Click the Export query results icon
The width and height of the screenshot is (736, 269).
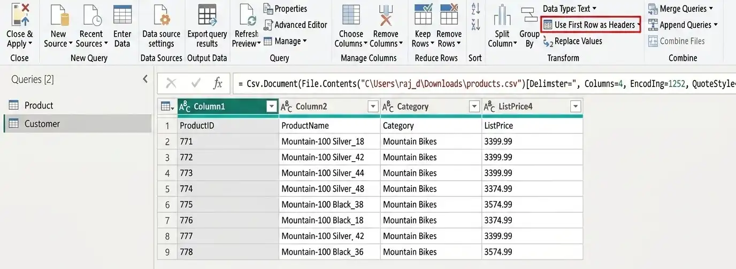[x=207, y=14]
